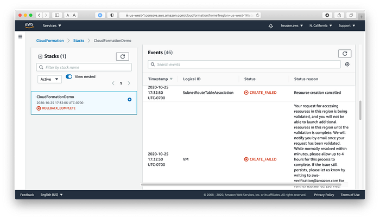380x219 pixels.
Task: Increase text size with large A
Action: tap(74, 15)
